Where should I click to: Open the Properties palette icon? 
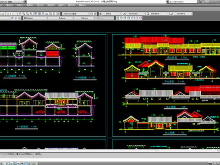point(35,14)
